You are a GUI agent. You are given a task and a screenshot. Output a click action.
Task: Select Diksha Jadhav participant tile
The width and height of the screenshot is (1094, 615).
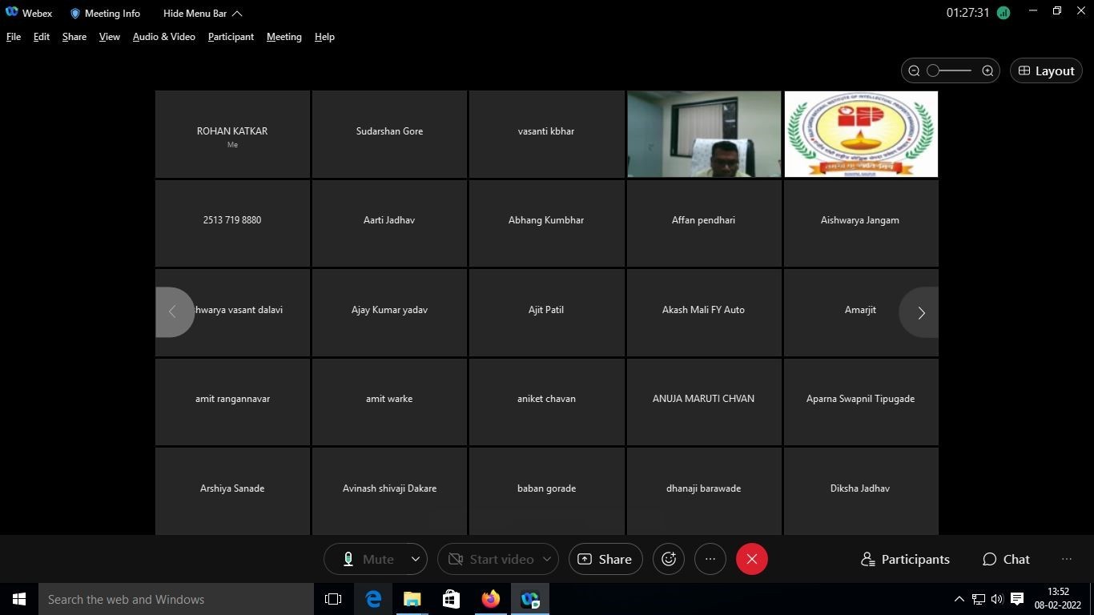pos(861,491)
